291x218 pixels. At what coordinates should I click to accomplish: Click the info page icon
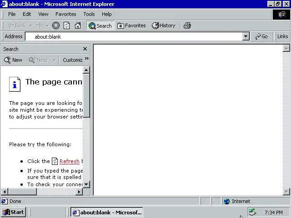click(x=15, y=84)
